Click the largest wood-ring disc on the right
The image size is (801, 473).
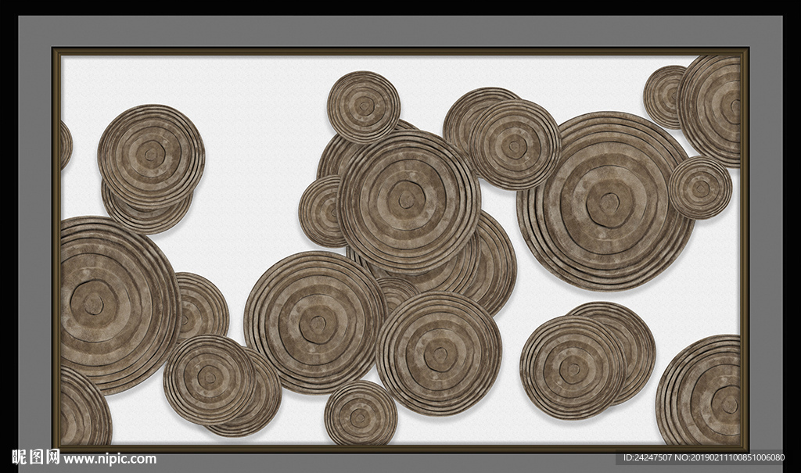tap(605, 200)
